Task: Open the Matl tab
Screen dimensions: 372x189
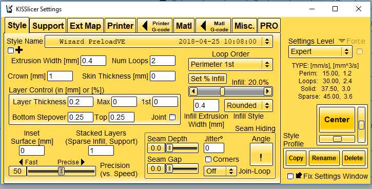Action: pyautogui.click(x=184, y=26)
